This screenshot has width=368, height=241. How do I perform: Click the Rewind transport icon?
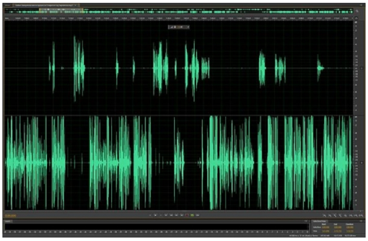[172, 215]
